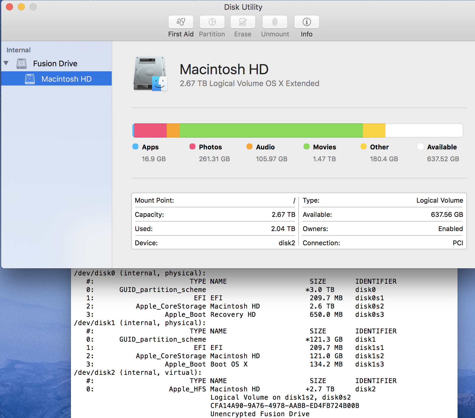475x418 pixels.
Task: Click the Macintosh HD sidebar volume icon
Action: point(30,79)
